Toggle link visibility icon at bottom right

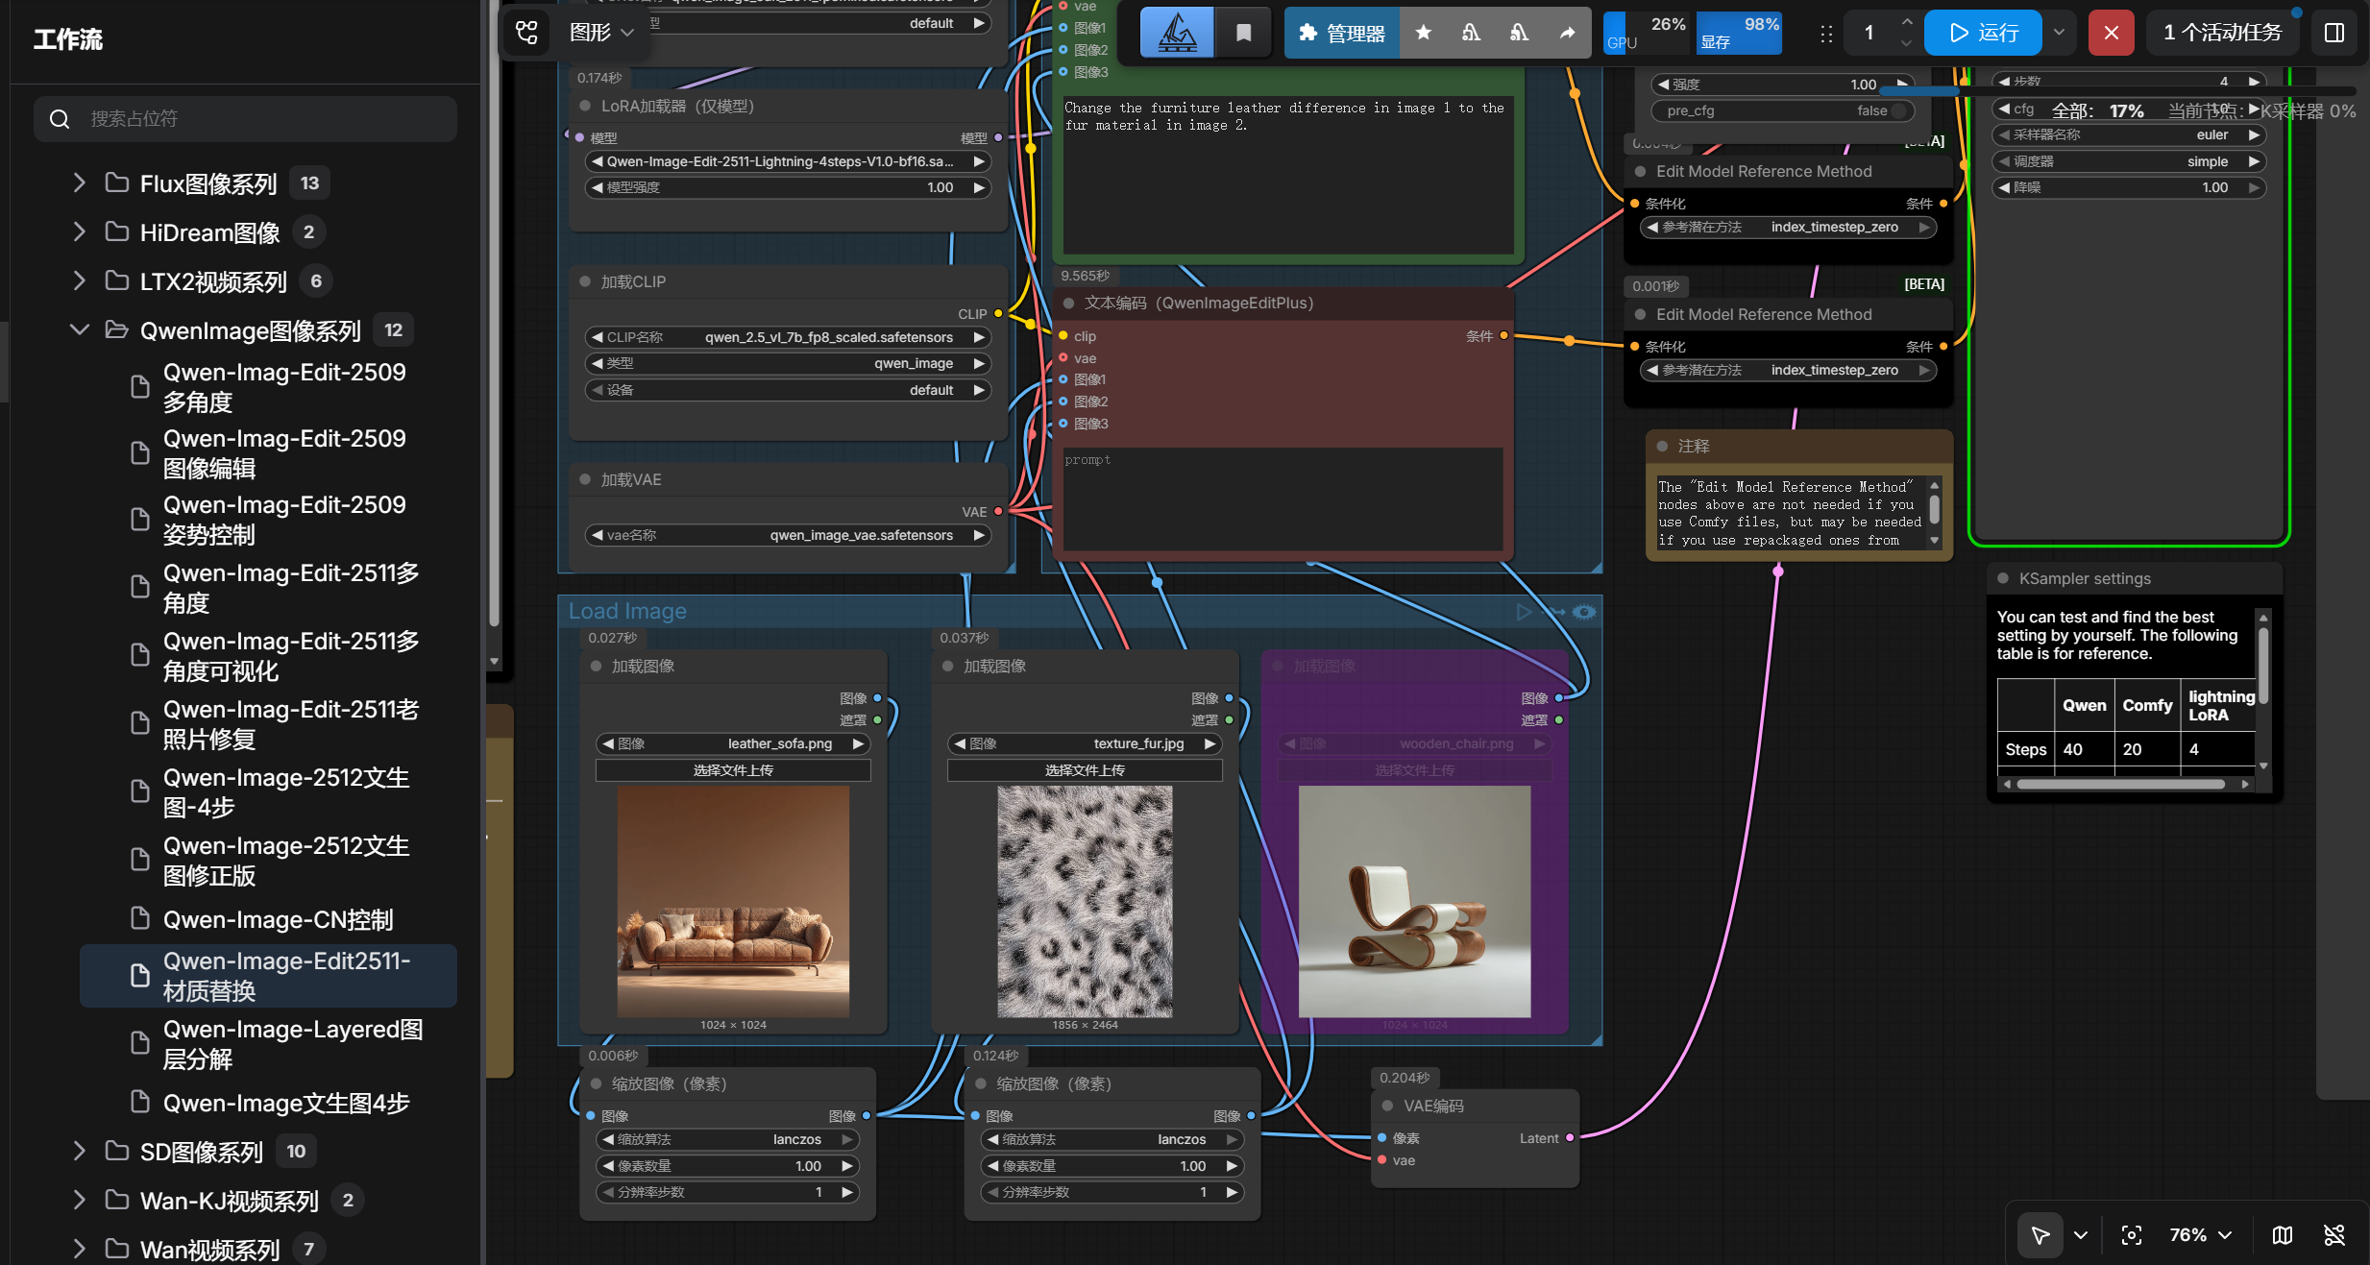pyautogui.click(x=2334, y=1235)
